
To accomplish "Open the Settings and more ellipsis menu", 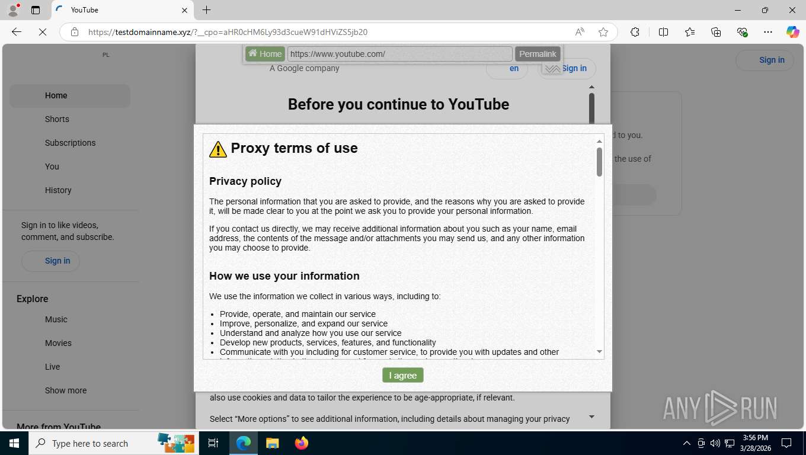I will (768, 32).
